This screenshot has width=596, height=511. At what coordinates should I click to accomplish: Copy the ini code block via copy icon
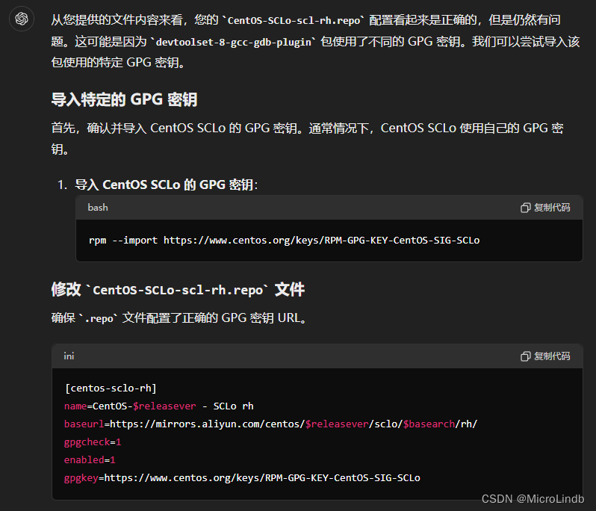tap(525, 356)
